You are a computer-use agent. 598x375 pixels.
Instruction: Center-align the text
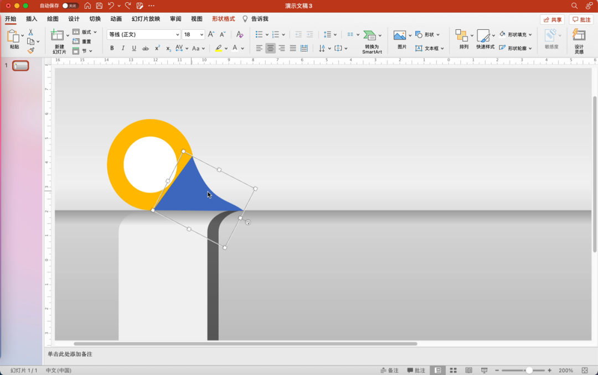pyautogui.click(x=270, y=48)
